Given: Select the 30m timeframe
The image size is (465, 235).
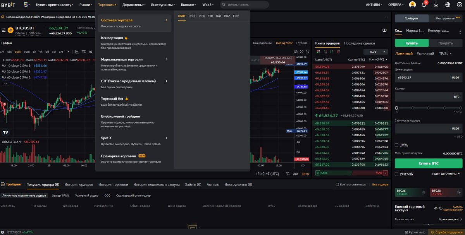Looking at the screenshot, I should pyautogui.click(x=26, y=51).
